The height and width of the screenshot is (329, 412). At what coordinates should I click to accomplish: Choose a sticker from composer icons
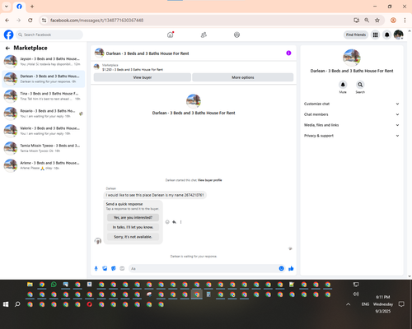click(114, 269)
